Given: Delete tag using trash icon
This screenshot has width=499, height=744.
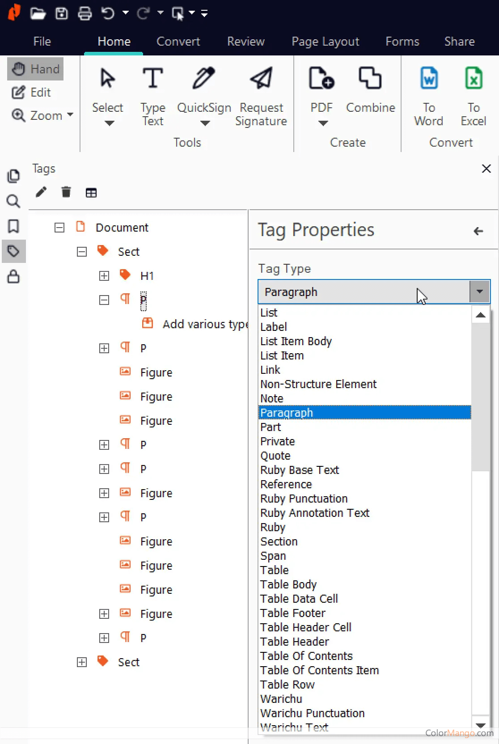Looking at the screenshot, I should (66, 192).
